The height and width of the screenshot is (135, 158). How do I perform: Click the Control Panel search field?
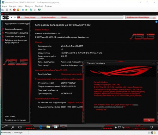pyautogui.click(x=141, y=17)
